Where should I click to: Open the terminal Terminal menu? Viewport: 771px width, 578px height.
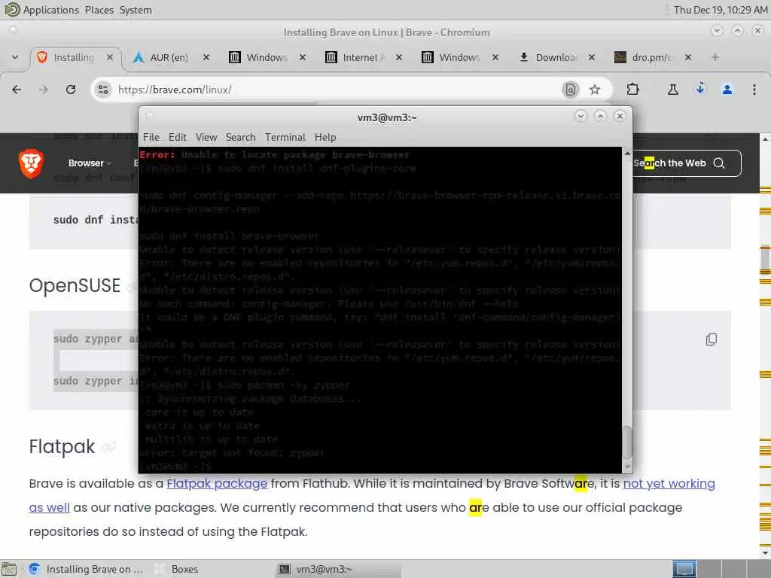point(285,137)
